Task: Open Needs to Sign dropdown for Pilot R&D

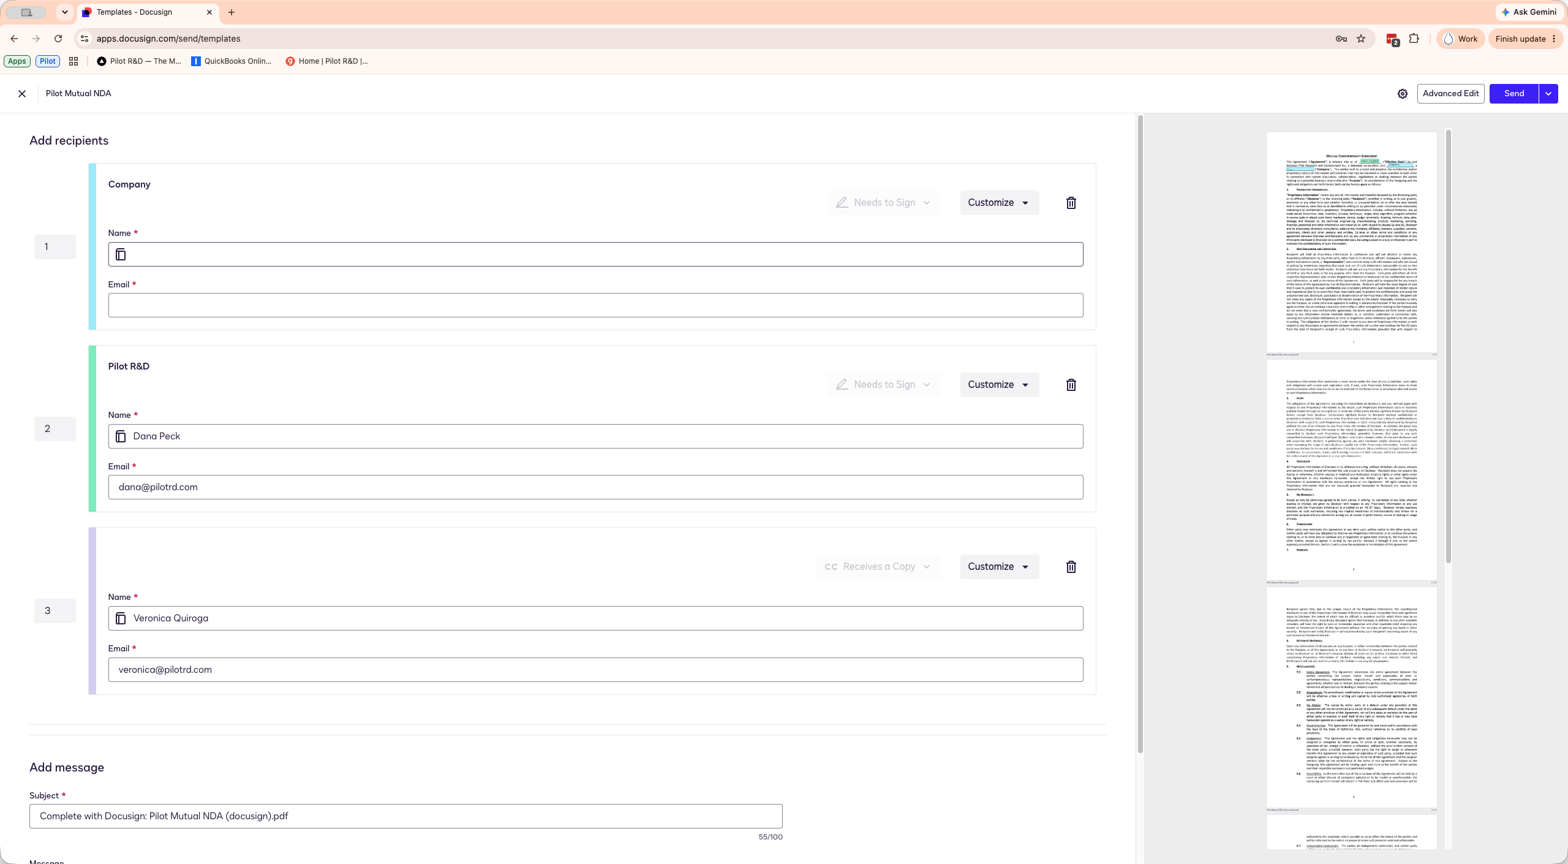Action: (883, 385)
